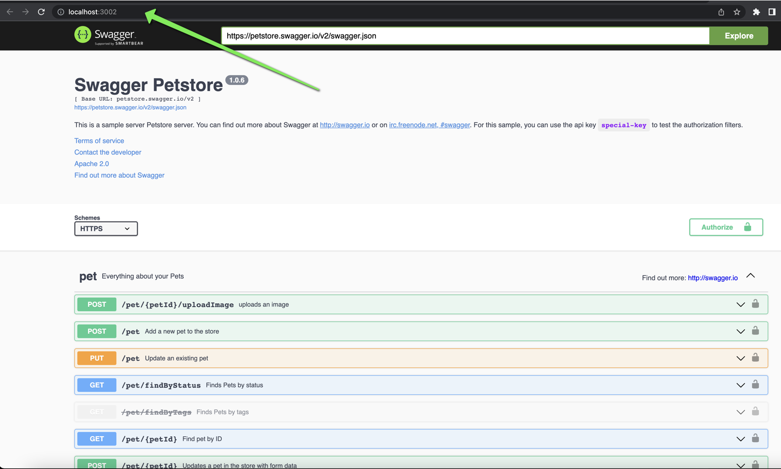Click lock icon on PUT /pet row

(x=755, y=357)
